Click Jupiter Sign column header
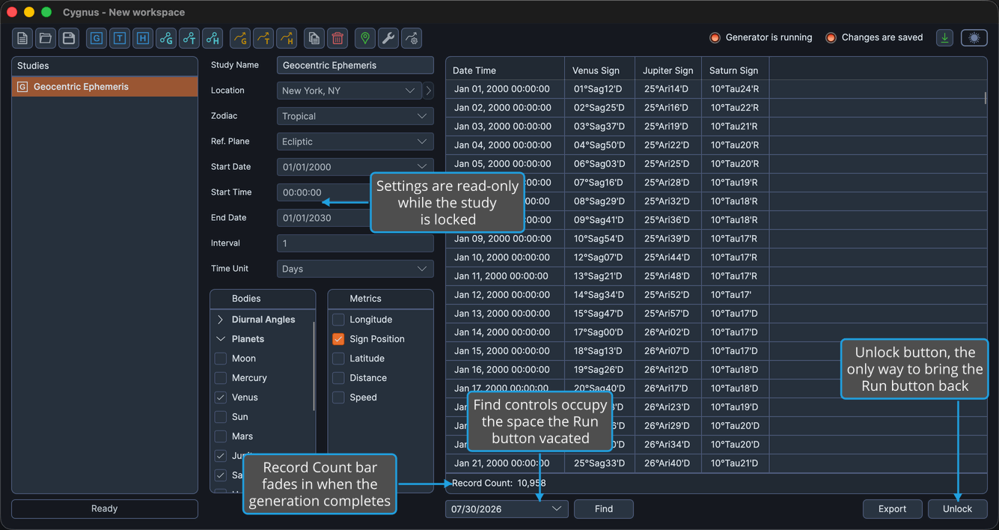999x530 pixels. pyautogui.click(x=668, y=70)
